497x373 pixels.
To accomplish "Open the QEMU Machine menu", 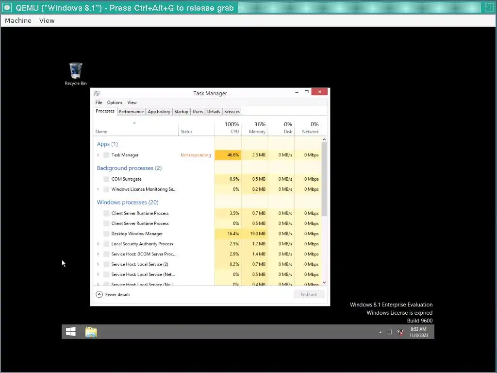I will pyautogui.click(x=18, y=20).
